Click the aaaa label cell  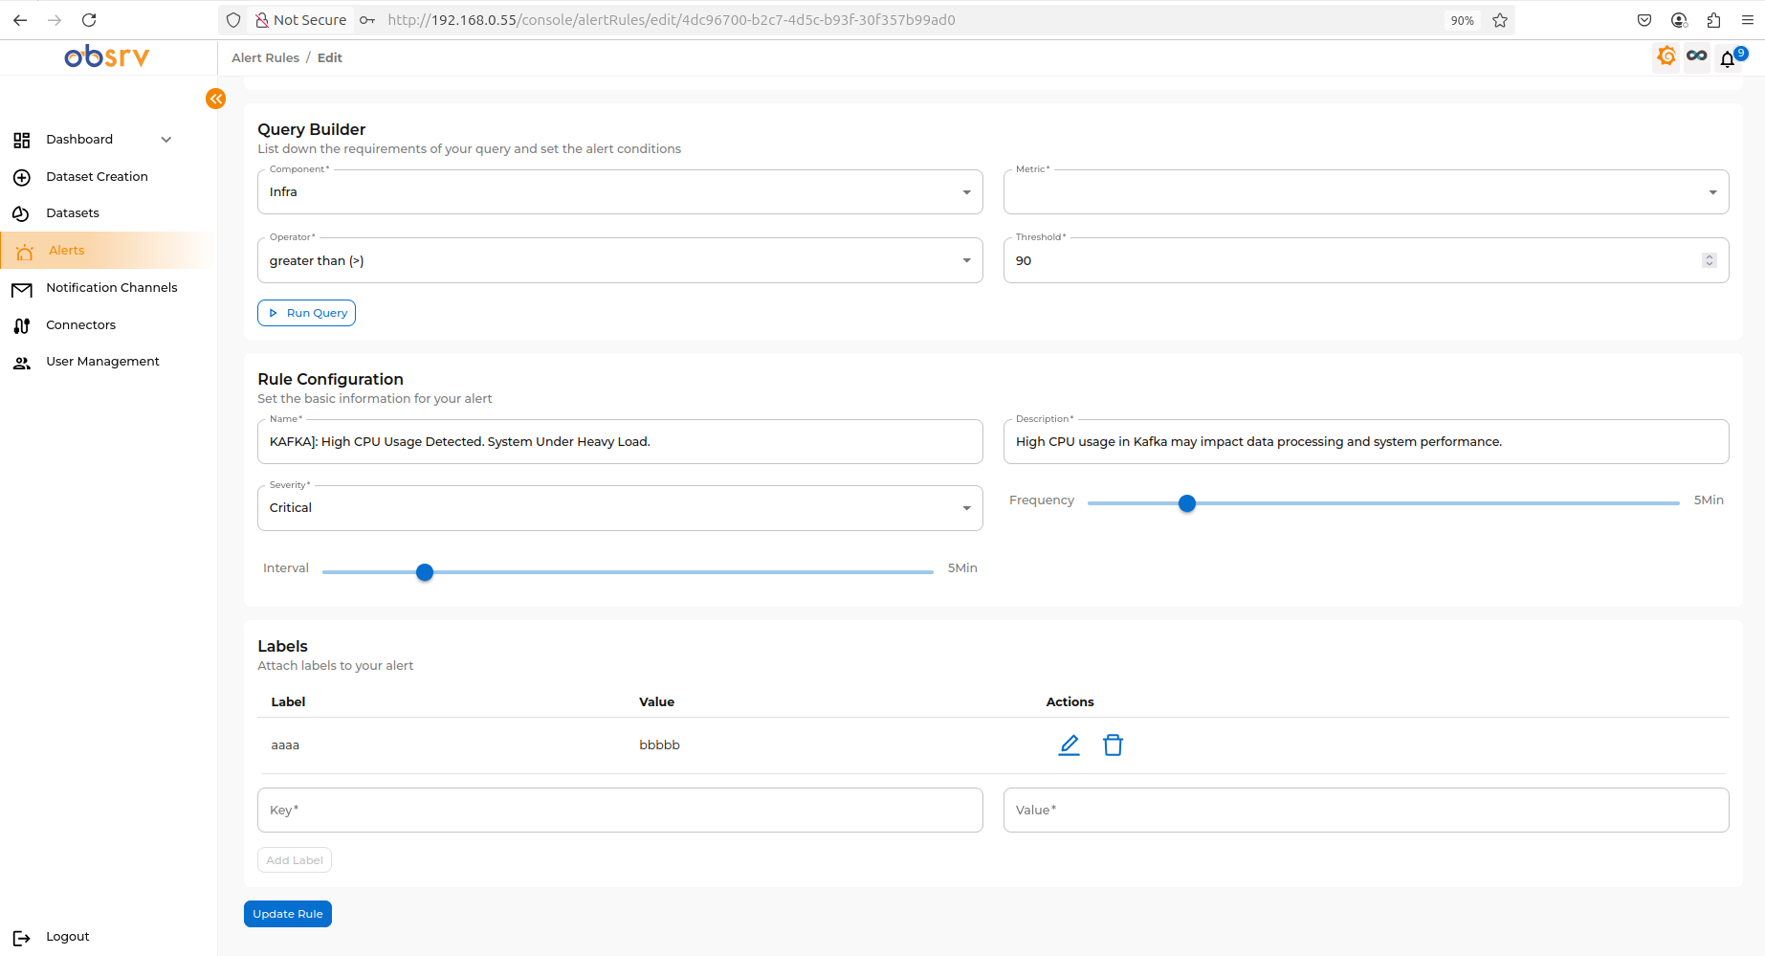pyautogui.click(x=285, y=745)
